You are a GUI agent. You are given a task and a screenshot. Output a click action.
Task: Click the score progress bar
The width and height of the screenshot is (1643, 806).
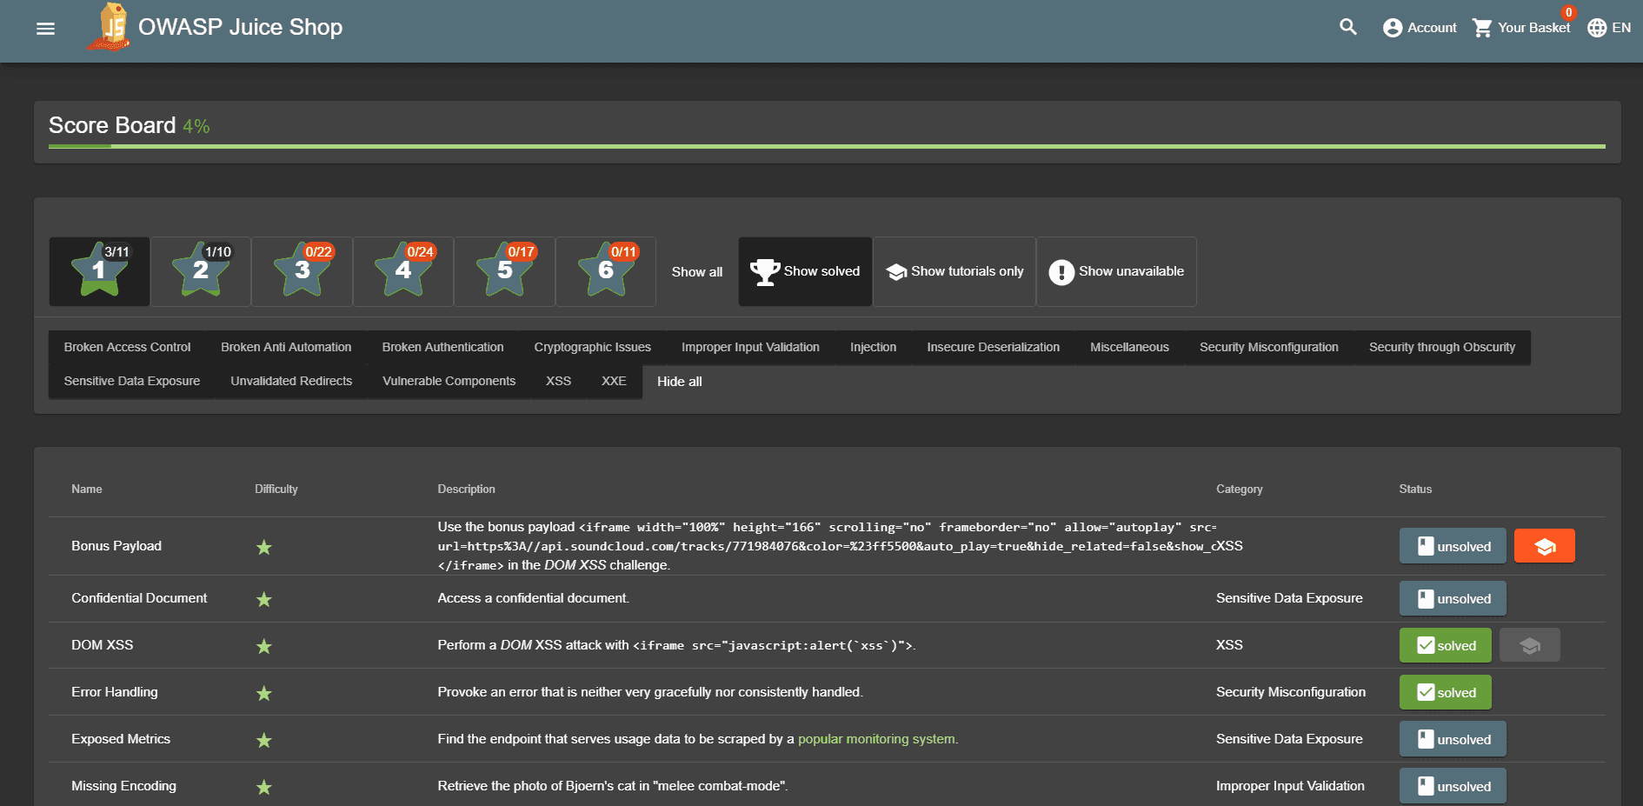[827, 146]
